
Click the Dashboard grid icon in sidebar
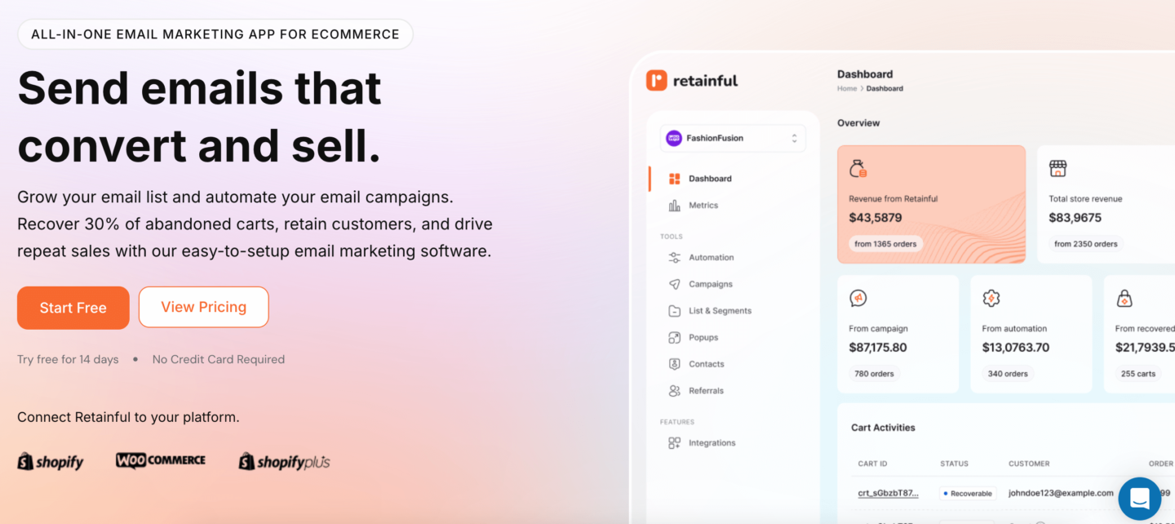674,179
